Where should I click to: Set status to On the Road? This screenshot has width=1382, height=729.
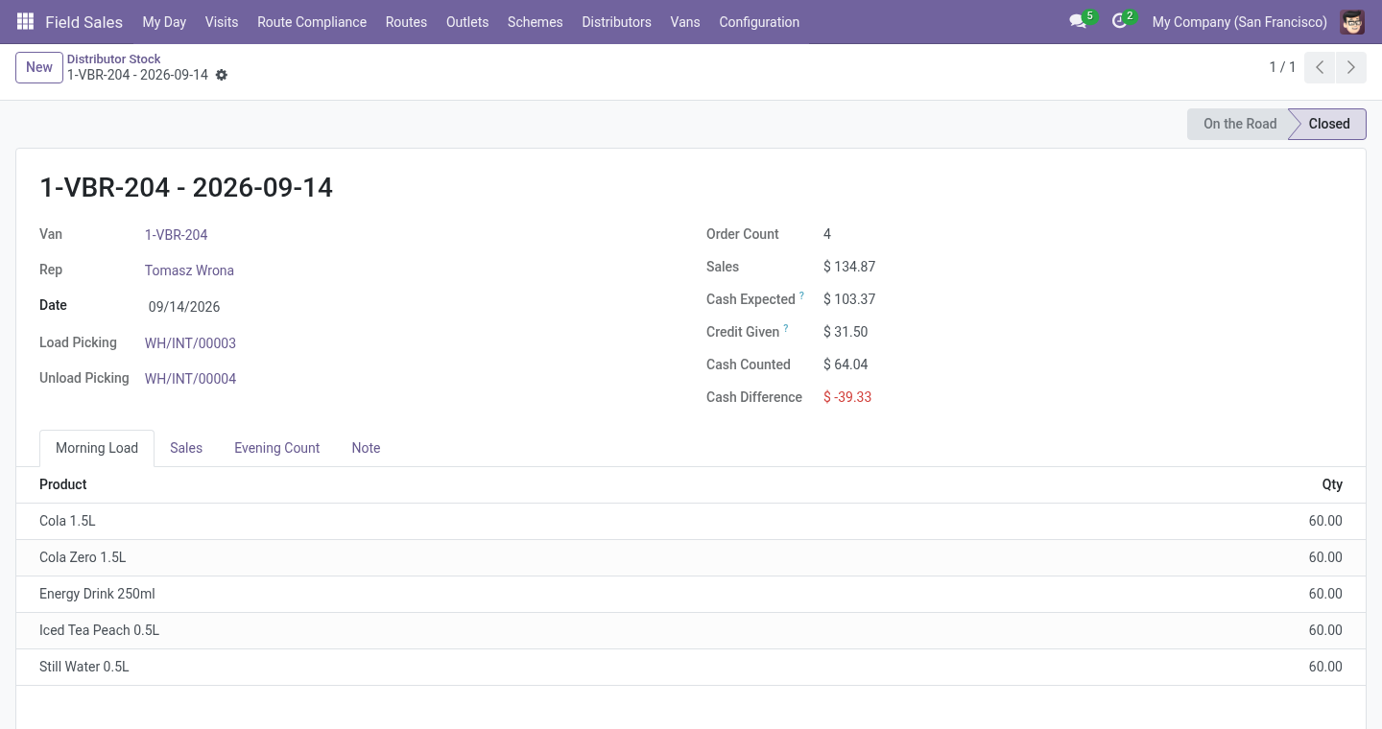point(1239,124)
